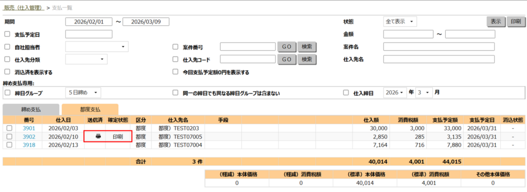
Task: Click the 表示 button
Action: click(x=496, y=22)
